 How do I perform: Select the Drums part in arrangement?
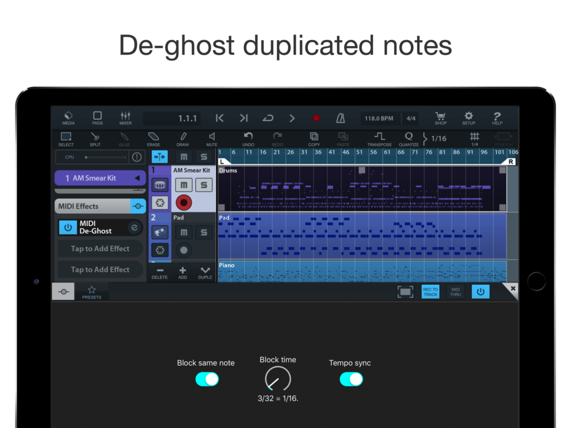(362, 188)
